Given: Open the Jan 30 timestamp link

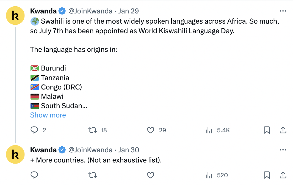Looking at the screenshot, I should [x=129, y=150].
